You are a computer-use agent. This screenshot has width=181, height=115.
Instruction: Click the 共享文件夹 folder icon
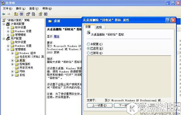17,68
